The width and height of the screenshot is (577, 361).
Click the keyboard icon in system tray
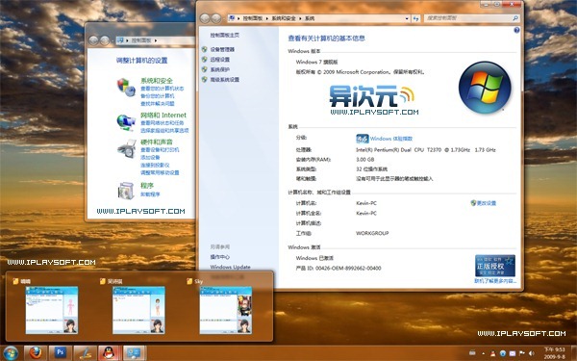pos(472,353)
